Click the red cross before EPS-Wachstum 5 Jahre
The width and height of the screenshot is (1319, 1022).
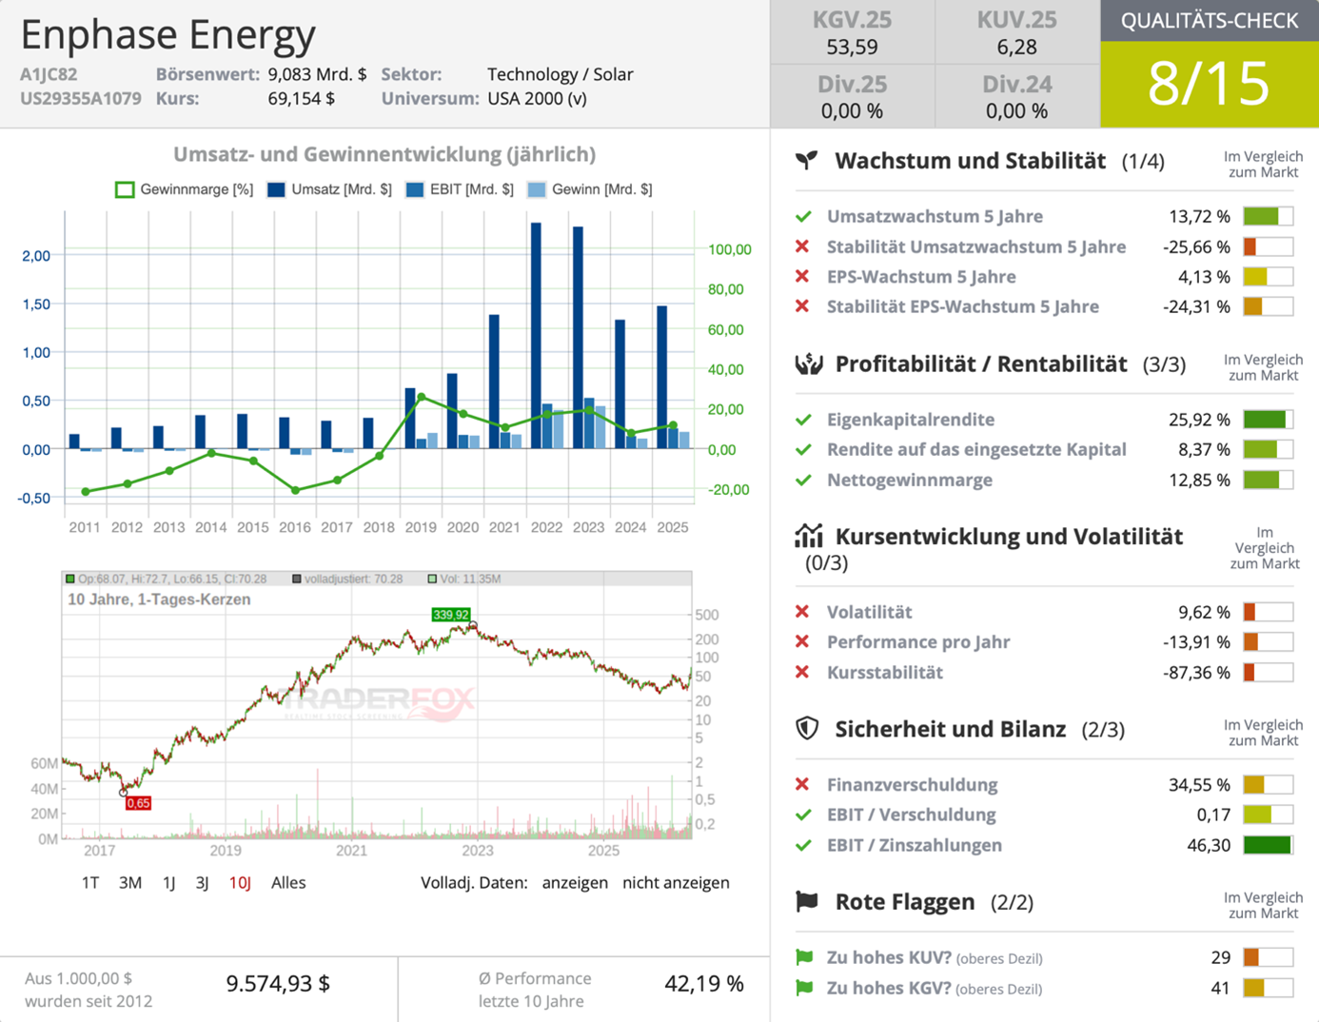802,277
